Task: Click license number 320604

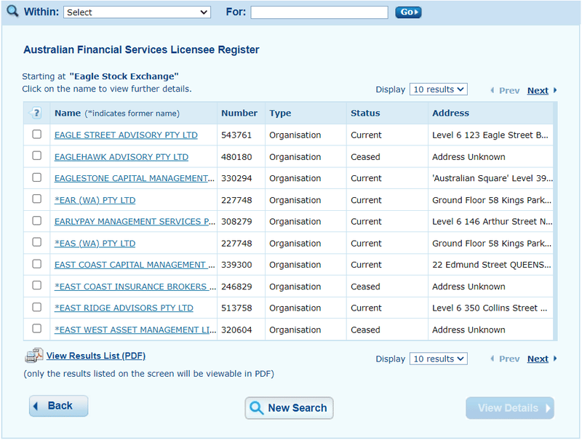Action: (236, 329)
